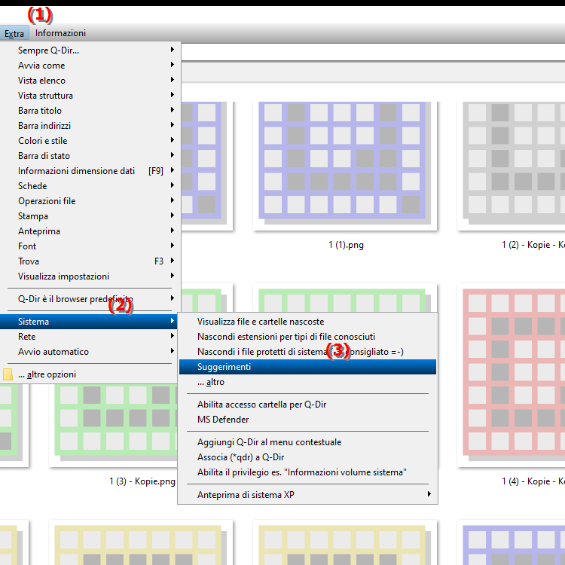The height and width of the screenshot is (565, 565).
Task: Toggle Nascondi estensioni per tipi conosciuti
Action: 307,337
